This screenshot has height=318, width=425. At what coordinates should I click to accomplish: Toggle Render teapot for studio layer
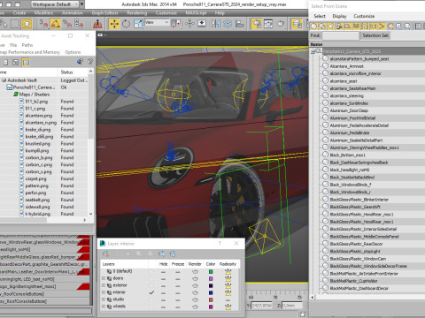[x=195, y=299]
